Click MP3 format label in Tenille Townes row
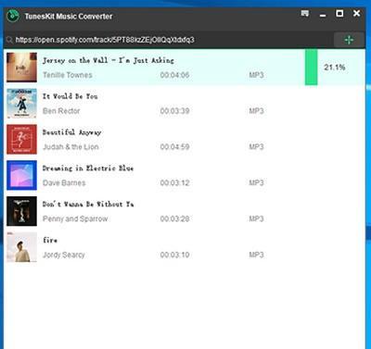The width and height of the screenshot is (371, 349). pyautogui.click(x=256, y=75)
